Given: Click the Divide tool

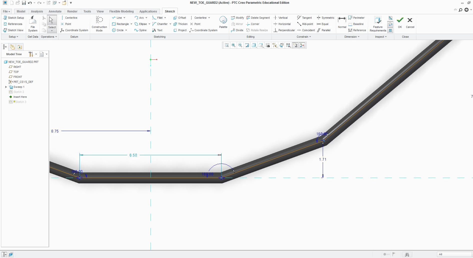Looking at the screenshot, I should (237, 30).
